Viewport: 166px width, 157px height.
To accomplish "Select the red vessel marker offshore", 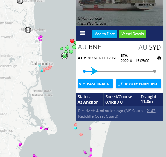I will click(72, 41).
